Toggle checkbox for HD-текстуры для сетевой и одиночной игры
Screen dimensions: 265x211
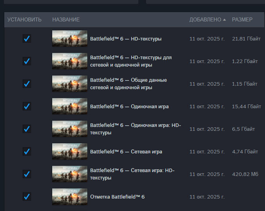[x=27, y=61]
